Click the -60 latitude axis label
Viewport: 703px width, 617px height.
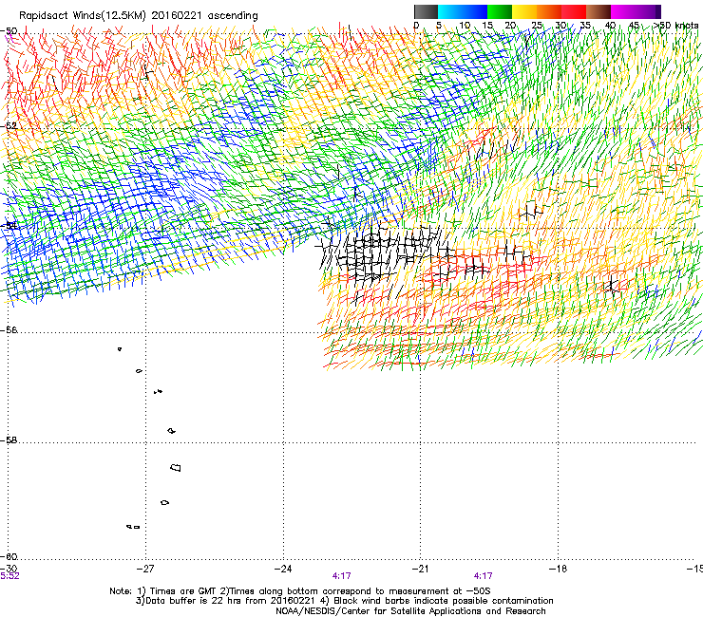(9, 556)
